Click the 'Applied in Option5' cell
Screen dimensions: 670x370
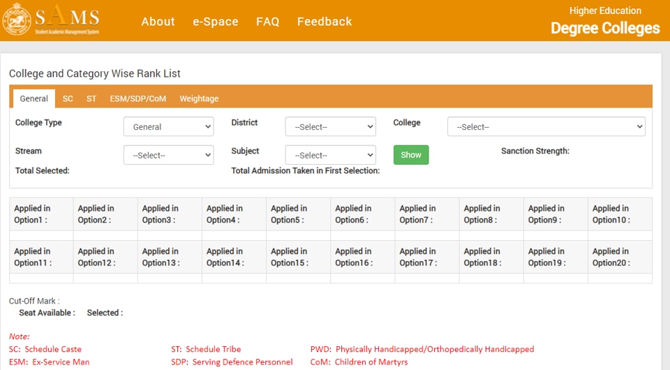click(x=298, y=214)
